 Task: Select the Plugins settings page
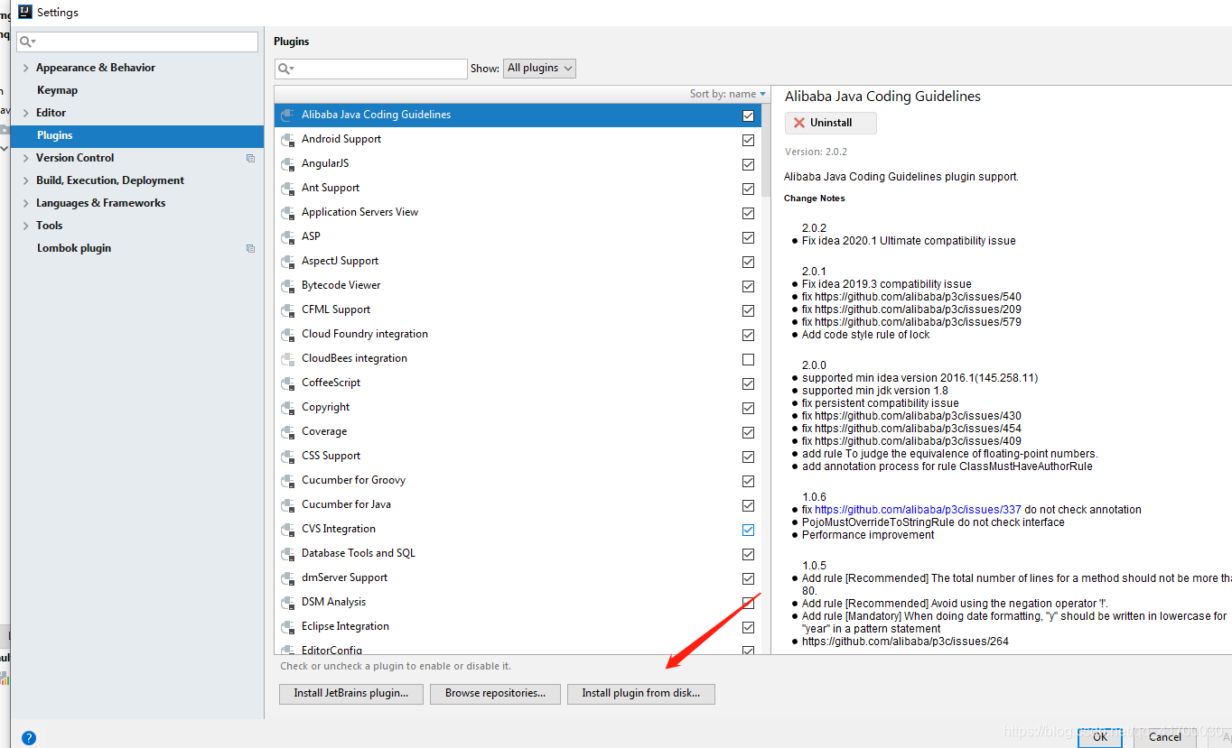point(137,135)
